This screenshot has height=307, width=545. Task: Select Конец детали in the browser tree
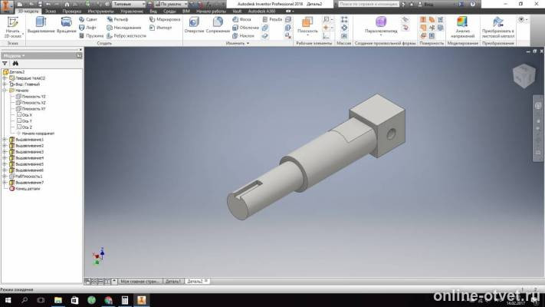point(25,189)
